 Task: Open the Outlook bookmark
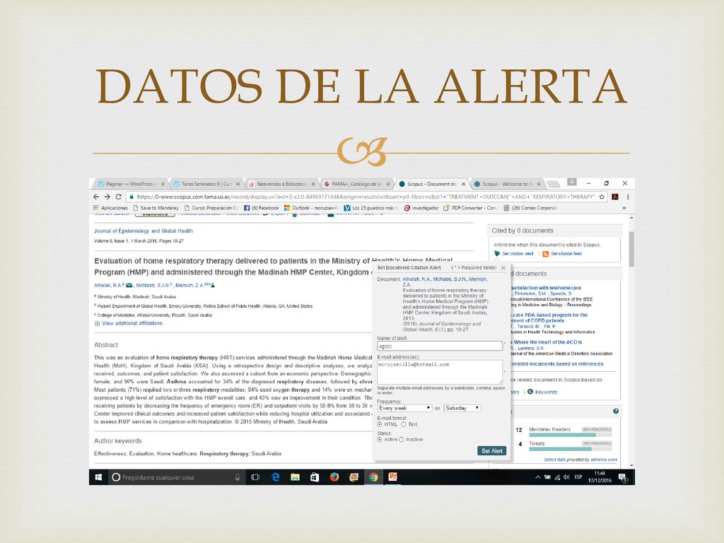click(x=311, y=208)
